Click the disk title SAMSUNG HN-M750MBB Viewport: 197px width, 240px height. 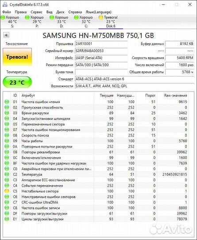coord(98,36)
